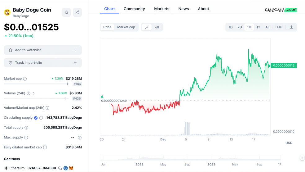Click the MetaMask fox icon
The image size is (305, 172).
click(x=71, y=168)
